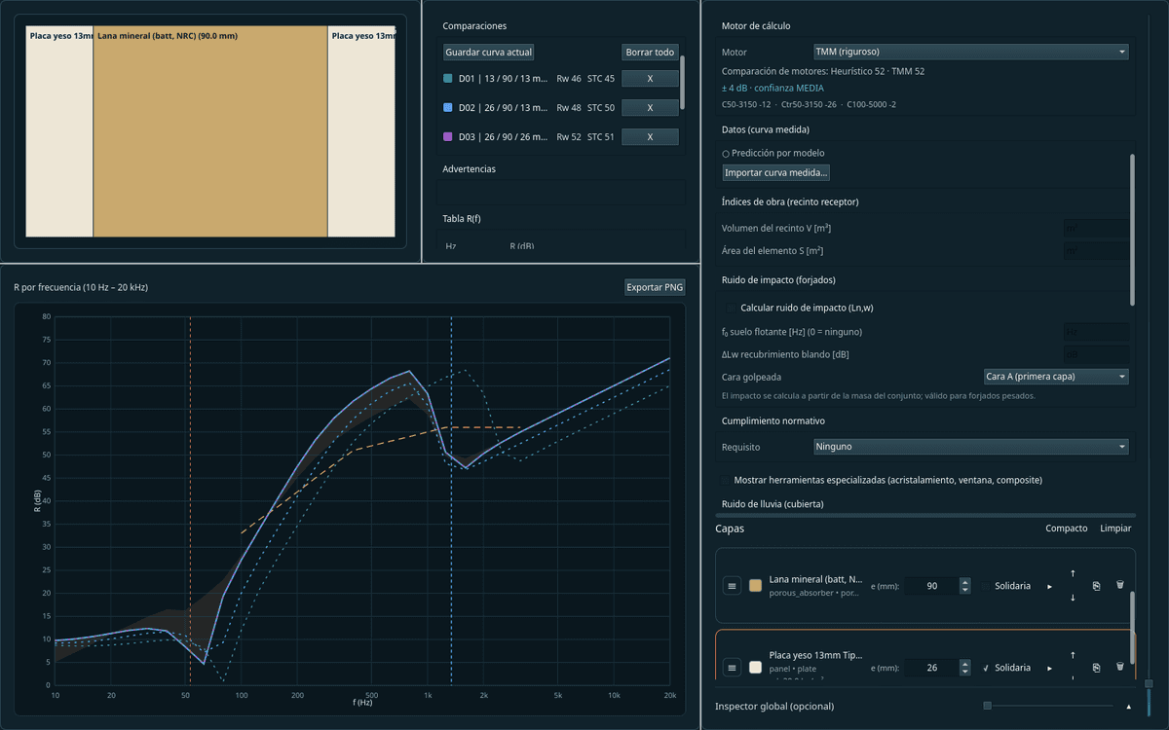Duplicate the Lana mineral layer
Image resolution: width=1169 pixels, height=730 pixels.
pos(1096,586)
